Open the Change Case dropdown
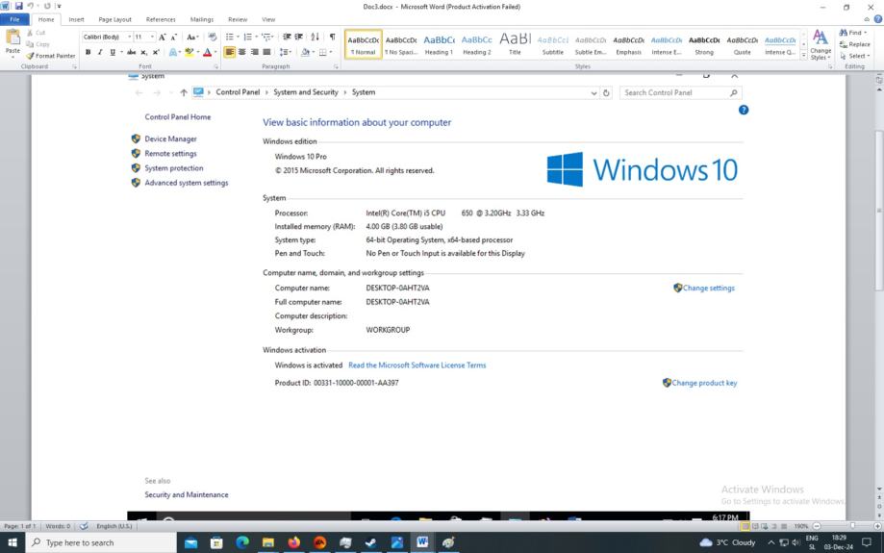This screenshot has width=884, height=553. (192, 38)
